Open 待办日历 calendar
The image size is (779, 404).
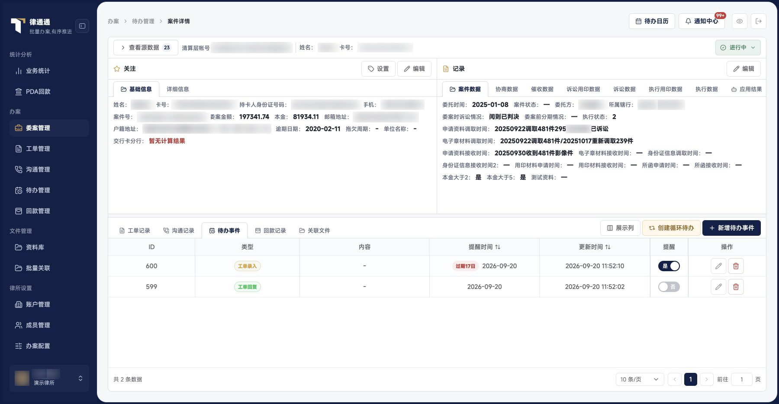tap(652, 21)
